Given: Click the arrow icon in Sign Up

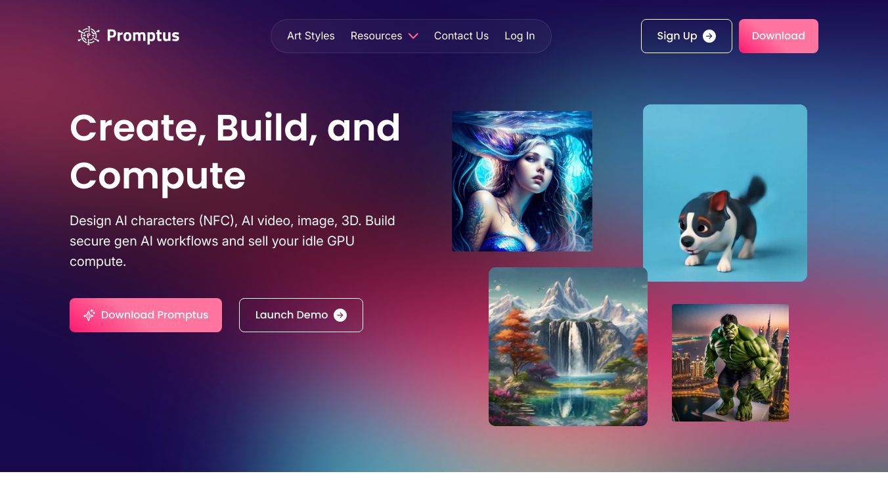Looking at the screenshot, I should pos(709,36).
